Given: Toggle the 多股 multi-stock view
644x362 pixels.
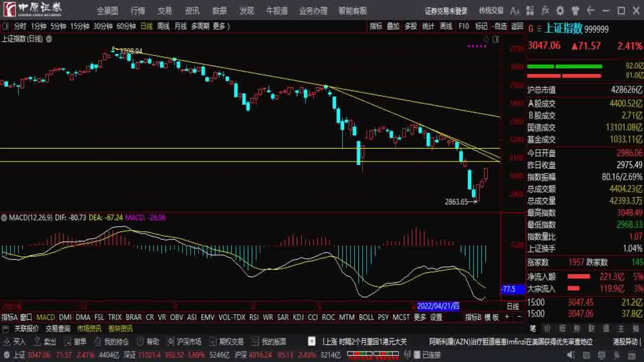Looking at the screenshot, I should (x=411, y=26).
